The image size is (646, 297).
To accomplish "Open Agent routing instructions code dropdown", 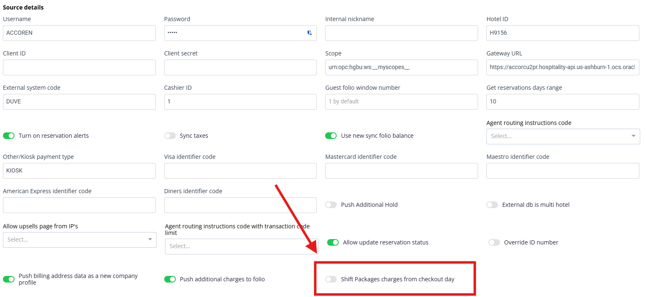I will tap(563, 136).
